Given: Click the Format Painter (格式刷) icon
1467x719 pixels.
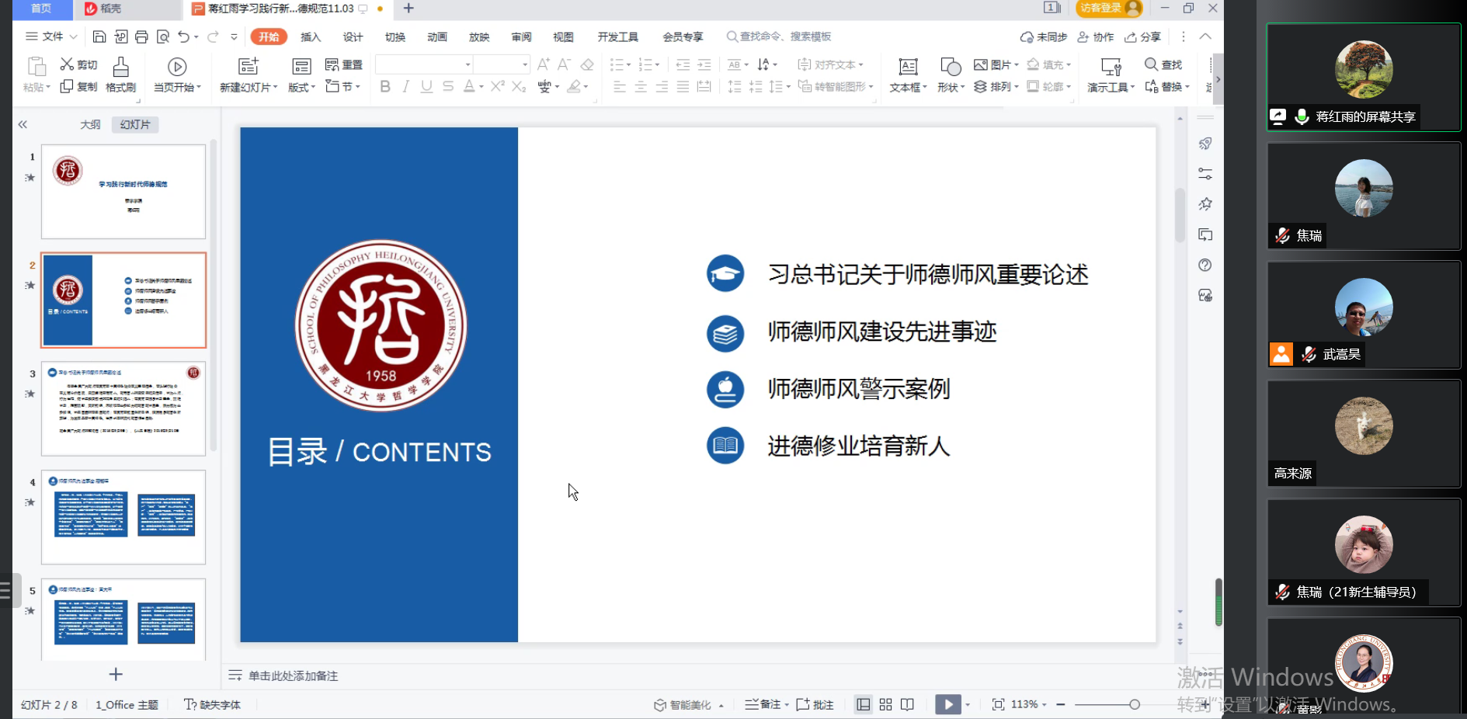Looking at the screenshot, I should (120, 68).
